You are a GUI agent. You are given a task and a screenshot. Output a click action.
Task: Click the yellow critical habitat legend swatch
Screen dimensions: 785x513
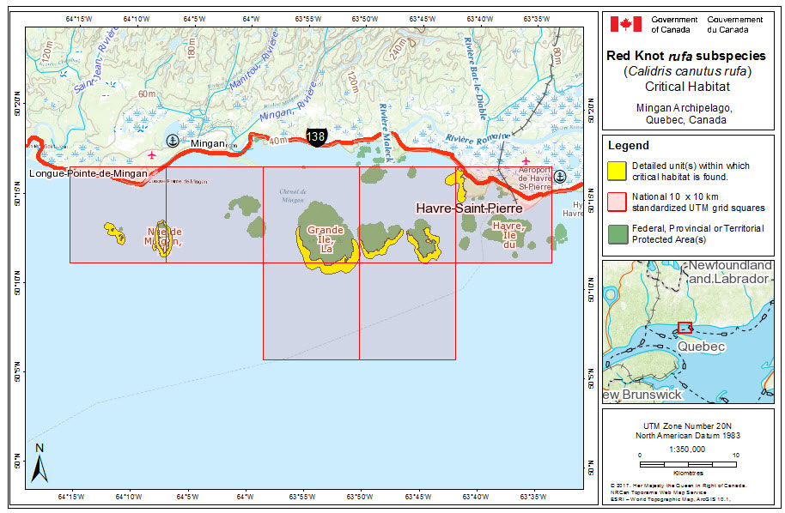pos(618,171)
